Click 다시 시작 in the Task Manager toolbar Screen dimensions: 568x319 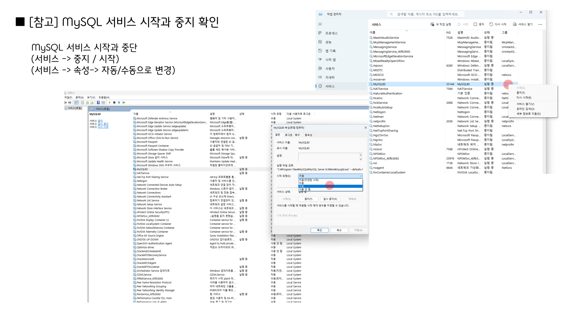[498, 24]
